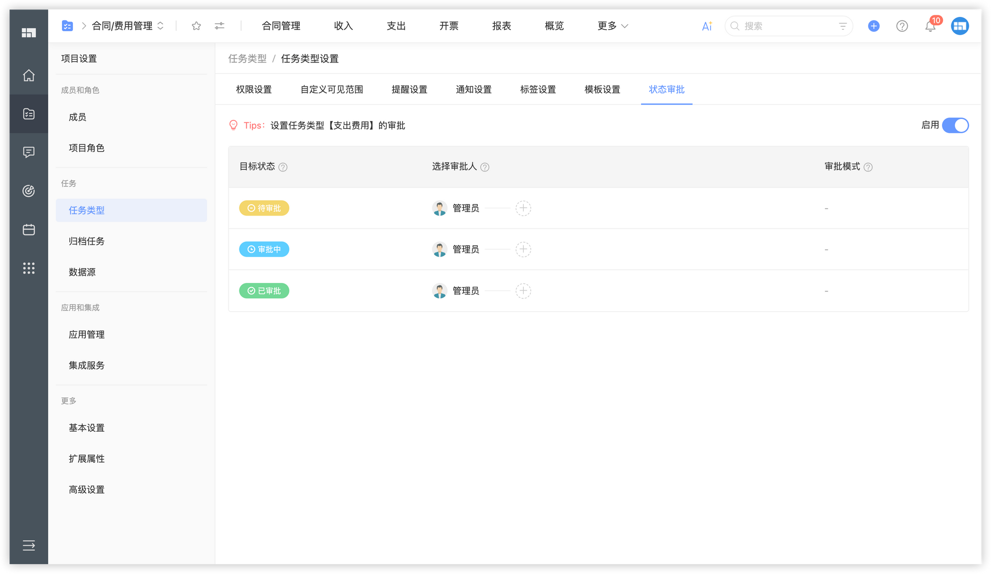The image size is (991, 574).
Task: Toggle the 启用 approval switch
Action: point(955,125)
